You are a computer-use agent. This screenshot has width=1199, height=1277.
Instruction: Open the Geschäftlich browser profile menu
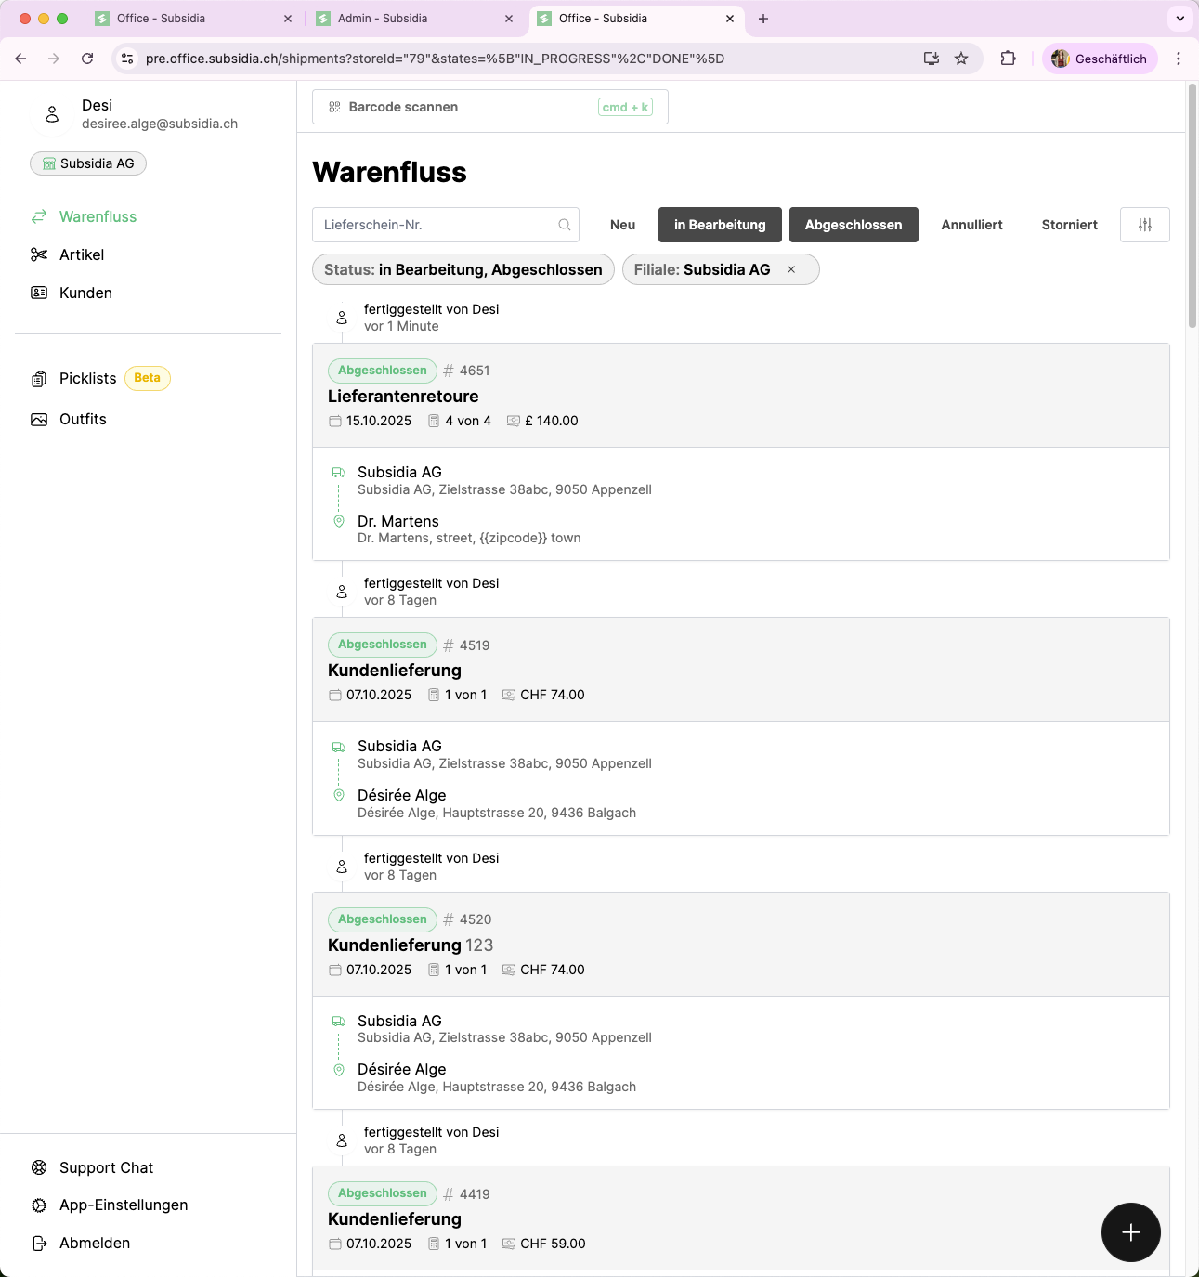pyautogui.click(x=1100, y=59)
